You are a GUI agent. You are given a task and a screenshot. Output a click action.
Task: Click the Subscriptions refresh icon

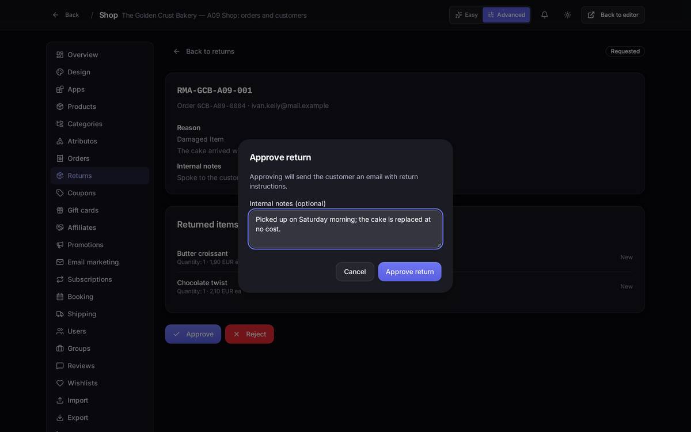60,279
